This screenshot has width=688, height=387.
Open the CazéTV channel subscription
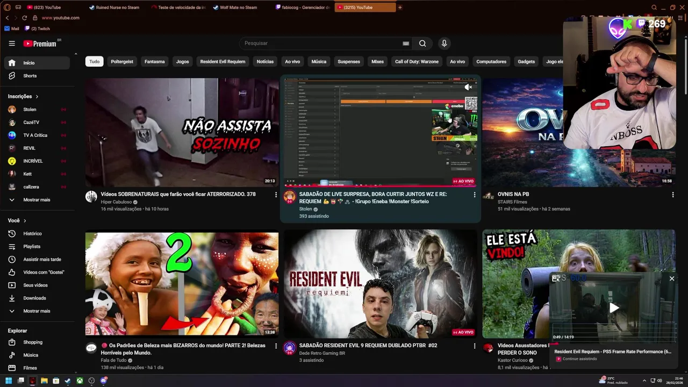(37, 123)
